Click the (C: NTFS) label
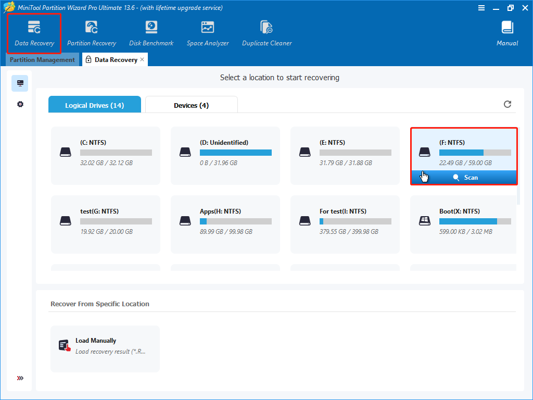 click(x=93, y=143)
